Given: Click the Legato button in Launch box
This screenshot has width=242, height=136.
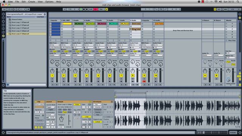Looking at the screenshot, I should pyautogui.click(x=51, y=110).
